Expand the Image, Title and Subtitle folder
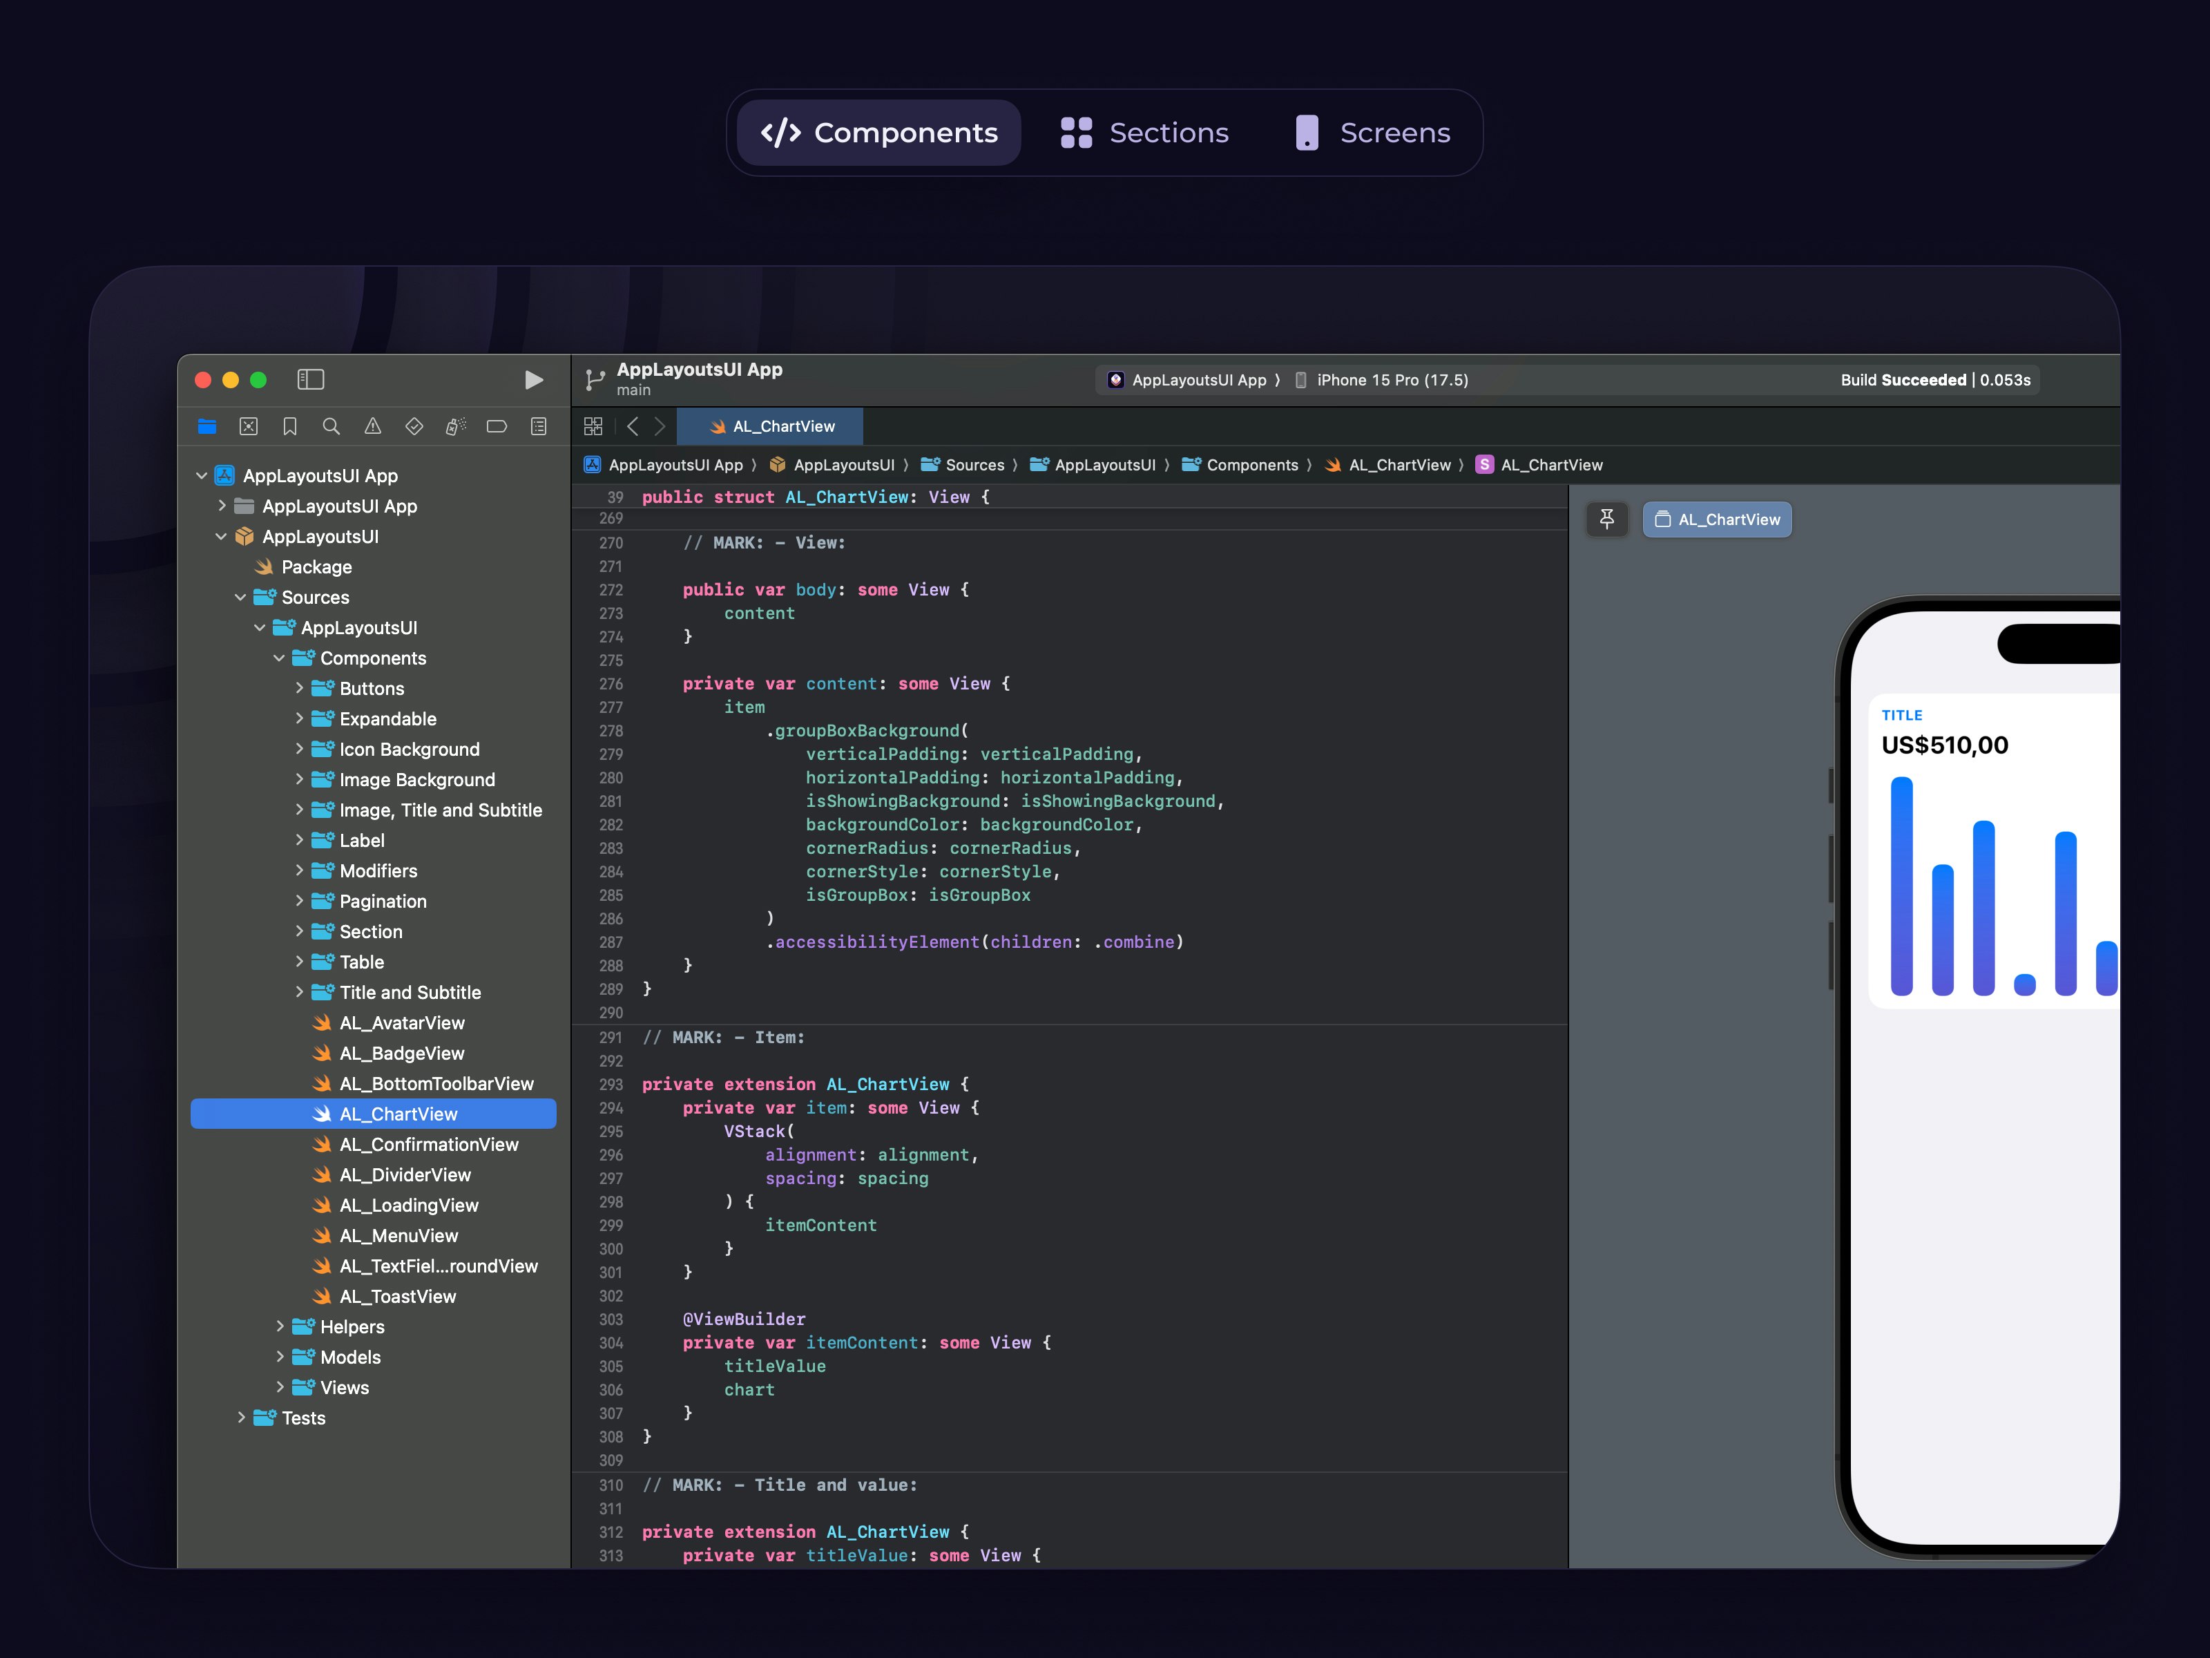The image size is (2210, 1658). (x=299, y=810)
